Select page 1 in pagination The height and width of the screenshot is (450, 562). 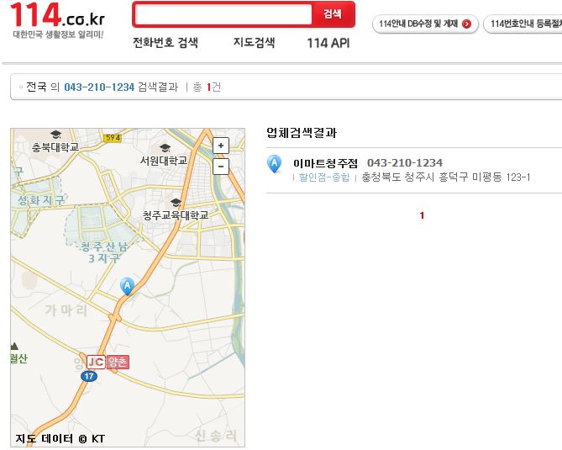(422, 215)
